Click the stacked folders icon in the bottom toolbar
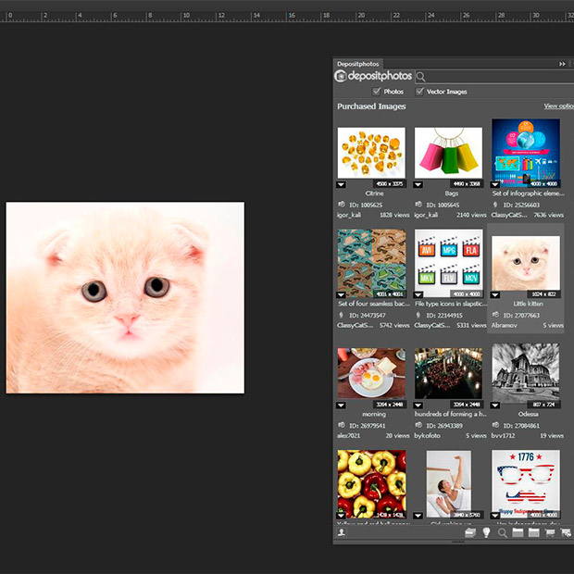Viewport: 574px width, 574px height. pos(470,532)
